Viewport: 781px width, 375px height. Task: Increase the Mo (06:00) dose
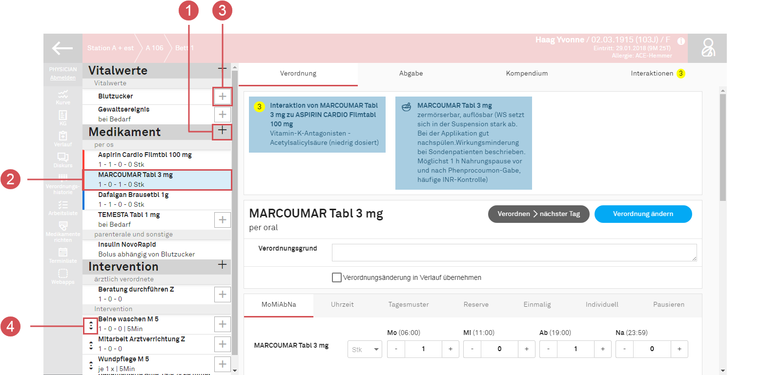click(451, 349)
